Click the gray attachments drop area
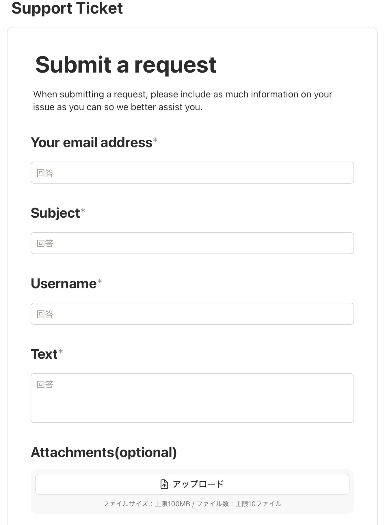This screenshot has height=525, width=385. point(192,492)
